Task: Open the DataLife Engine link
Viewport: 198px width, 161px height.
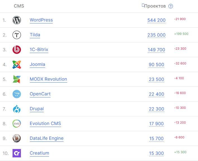Action: point(47,138)
